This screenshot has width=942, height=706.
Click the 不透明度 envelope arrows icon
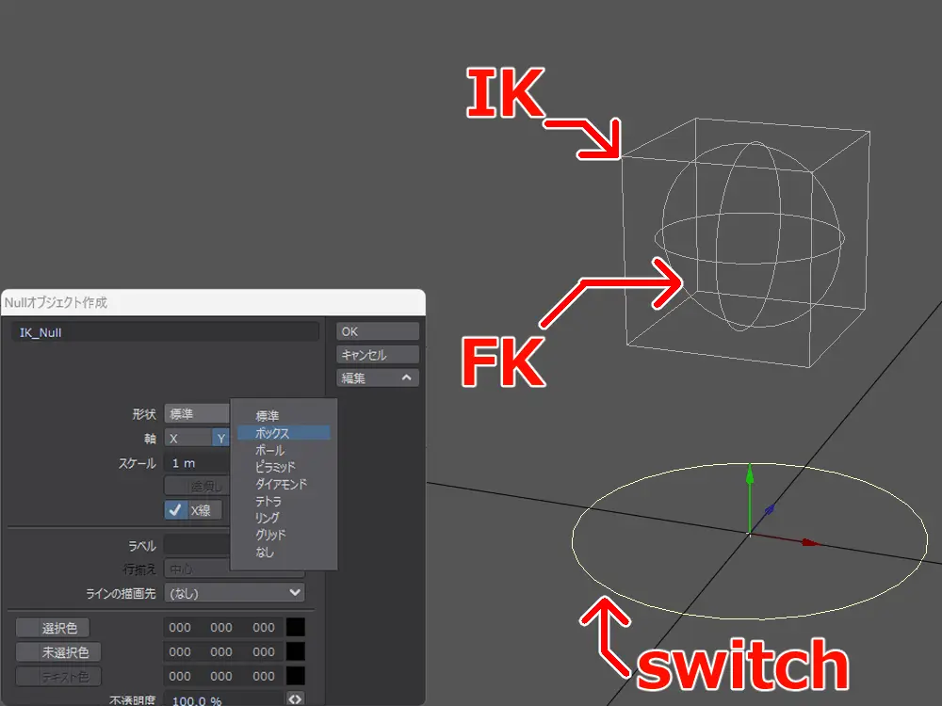(x=296, y=699)
